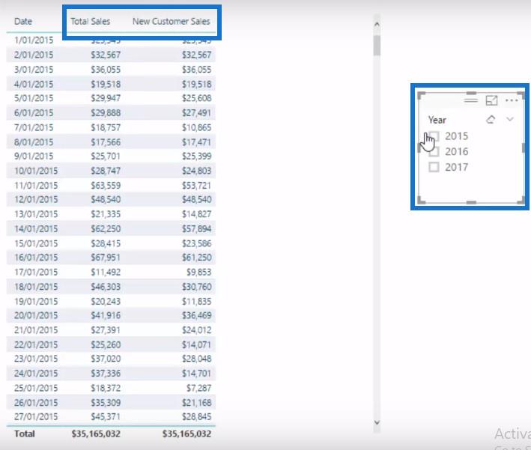Select Total Sales value $67,951
Screen dimensions: 531x450
[x=106, y=258]
